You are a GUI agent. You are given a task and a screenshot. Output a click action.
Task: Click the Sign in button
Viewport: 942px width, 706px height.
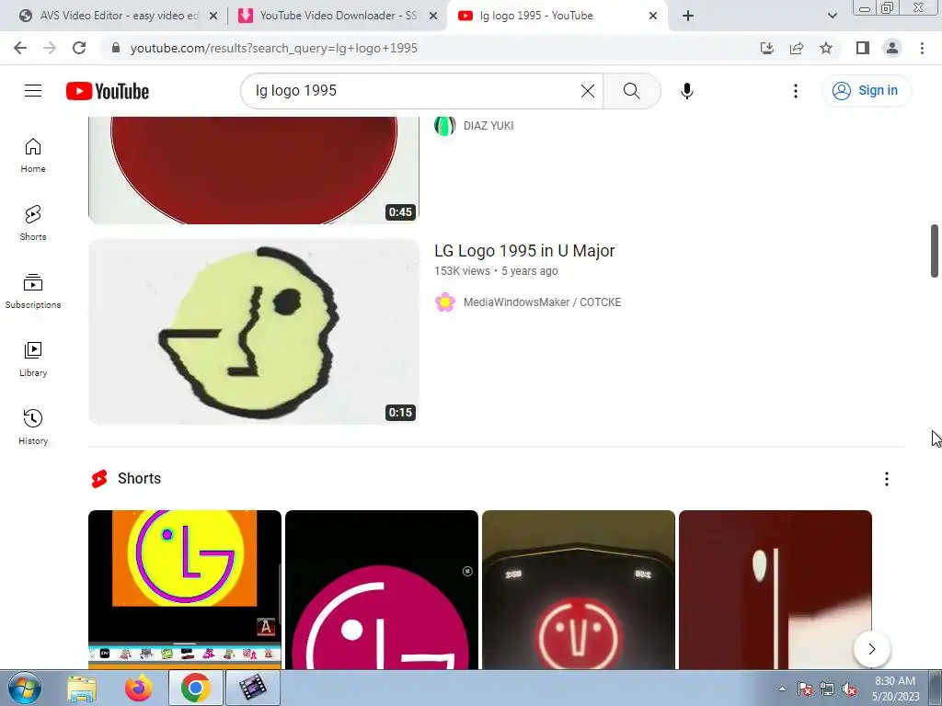click(866, 91)
